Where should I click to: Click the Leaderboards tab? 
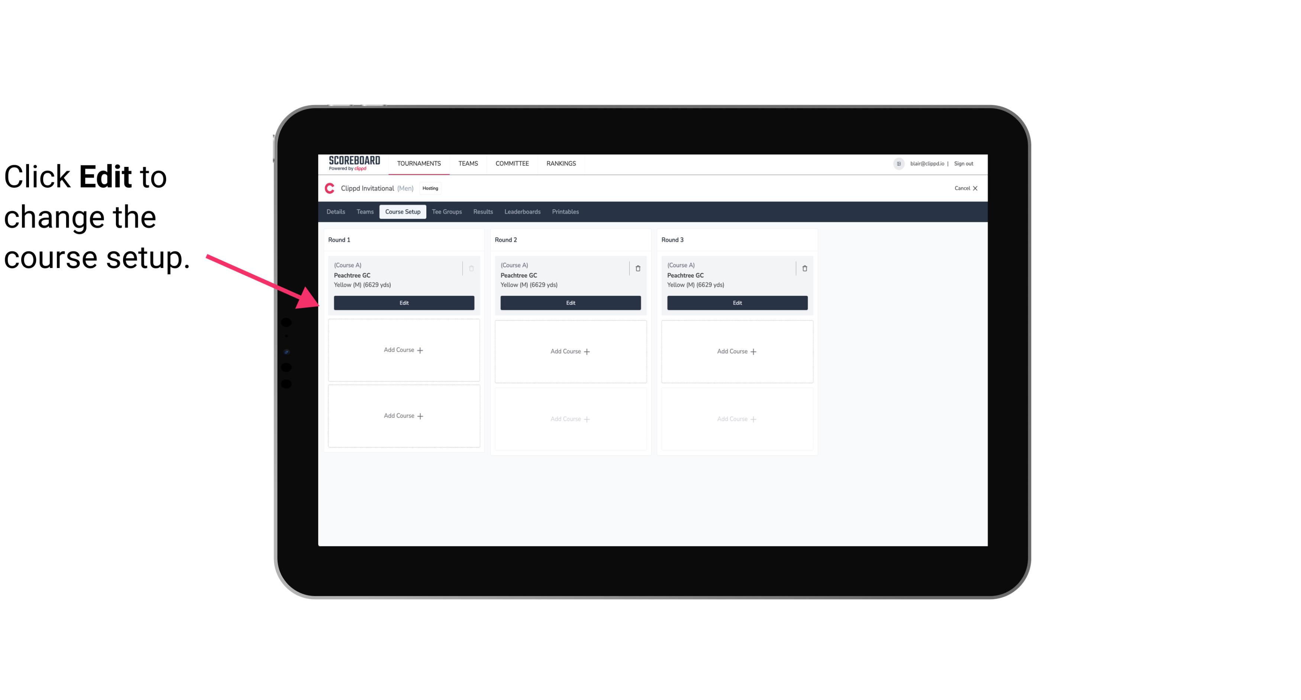(522, 211)
